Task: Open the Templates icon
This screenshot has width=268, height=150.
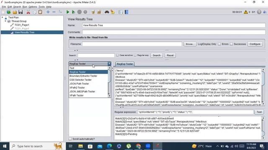Action: point(9,12)
